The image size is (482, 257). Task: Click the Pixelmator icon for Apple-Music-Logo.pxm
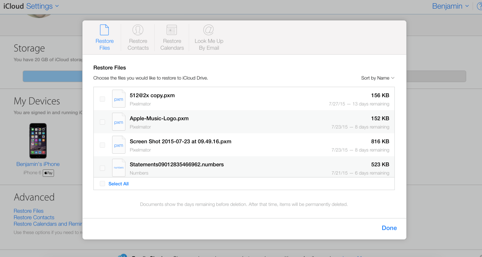click(119, 122)
